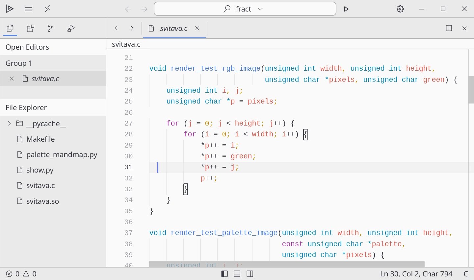Toggle the bottom panel visibility
This screenshot has width=474, height=280.
point(237,274)
